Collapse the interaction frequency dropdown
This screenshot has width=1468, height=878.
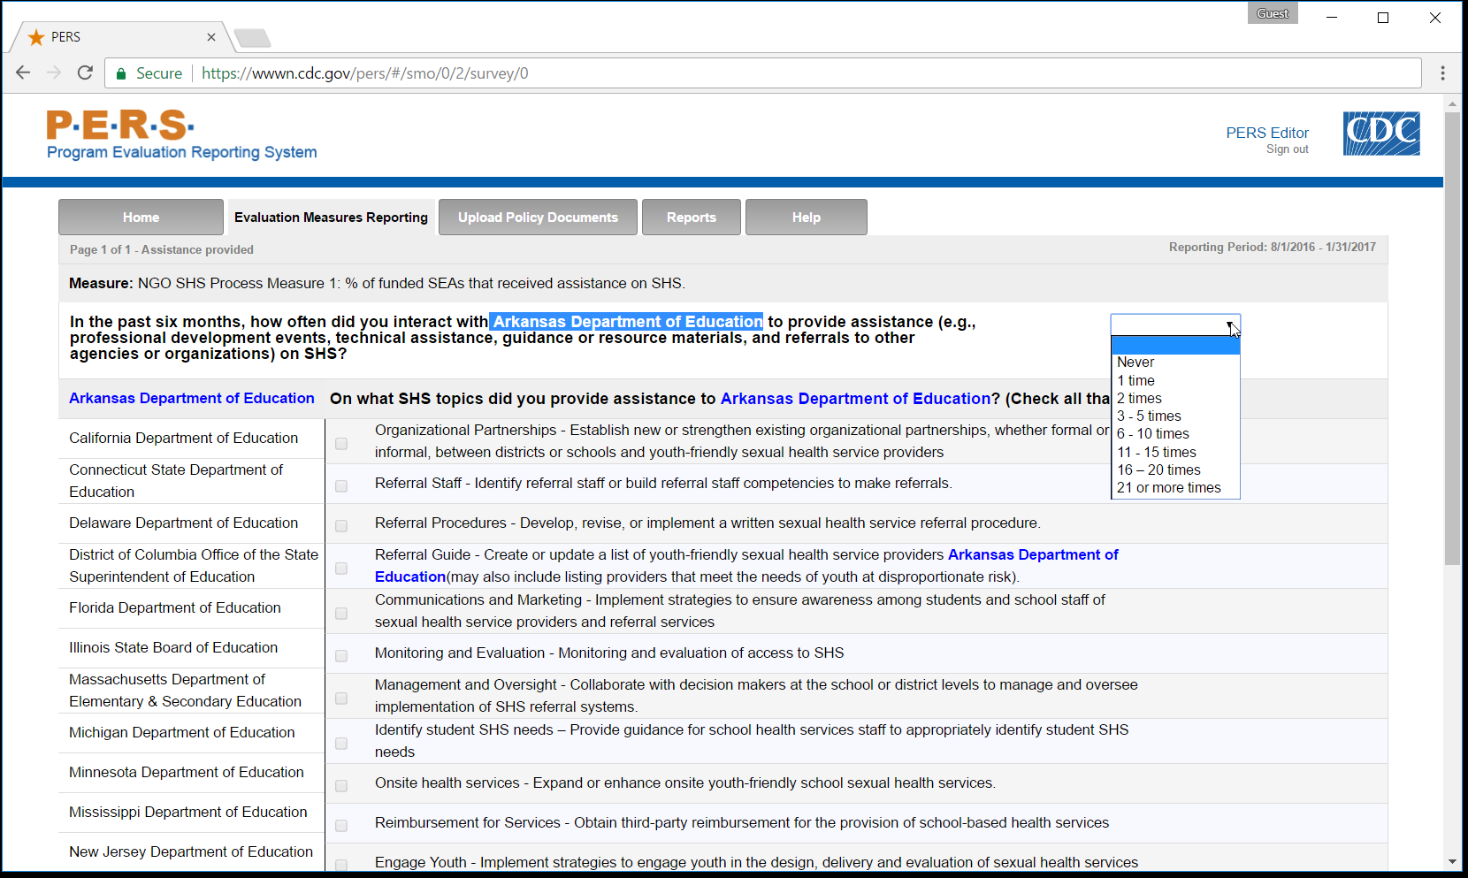pos(1175,324)
